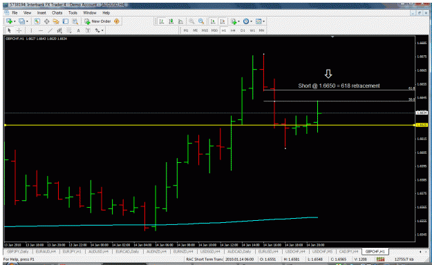Screen dimensions: 432x265
Task: Expand the Periods dropdown arrow
Action: [x=251, y=21]
